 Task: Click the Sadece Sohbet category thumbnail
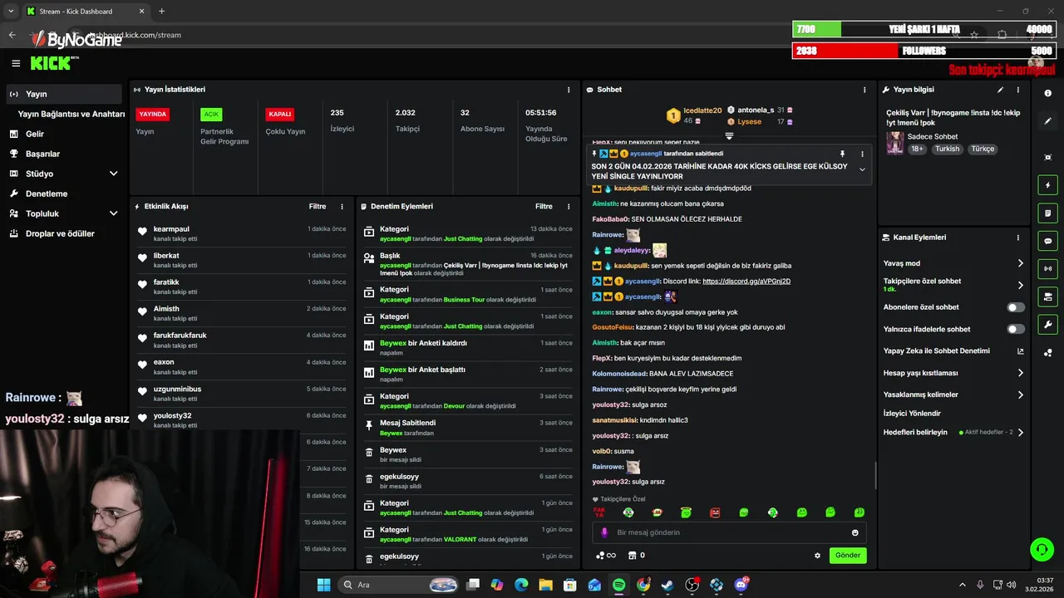[894, 142]
